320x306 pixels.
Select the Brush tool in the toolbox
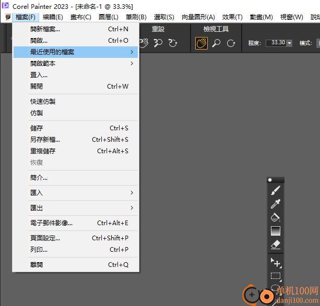(x=276, y=190)
